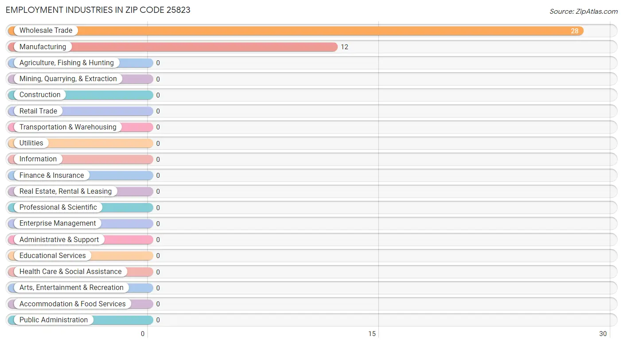The image size is (623, 344).
Task: Click the Wholesale Trade label
Action: coord(46,31)
